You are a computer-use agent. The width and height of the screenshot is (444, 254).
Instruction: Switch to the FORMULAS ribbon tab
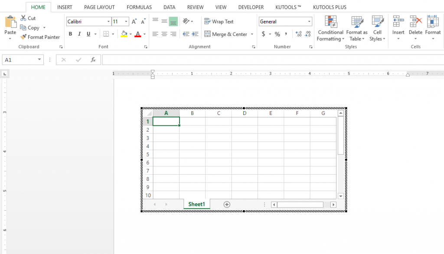click(139, 7)
